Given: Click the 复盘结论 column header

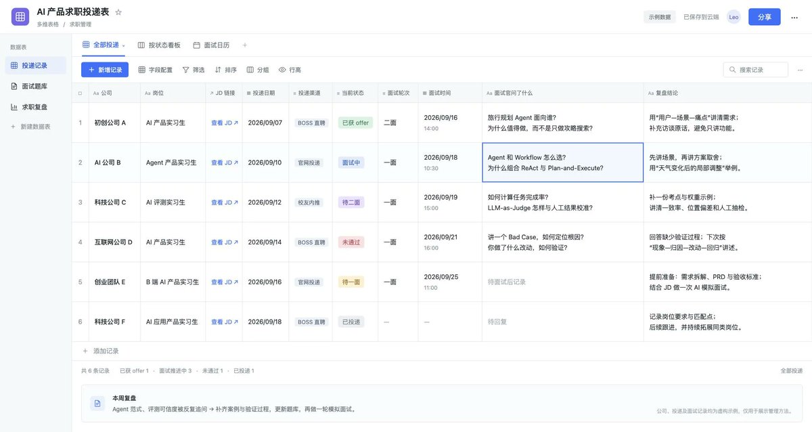Looking at the screenshot, I should [727, 93].
